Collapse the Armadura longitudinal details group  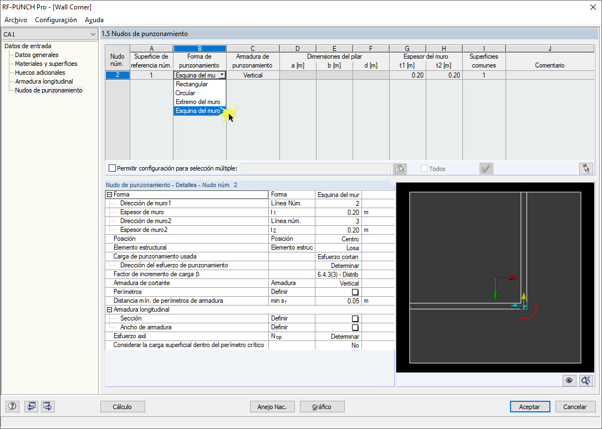pos(109,310)
